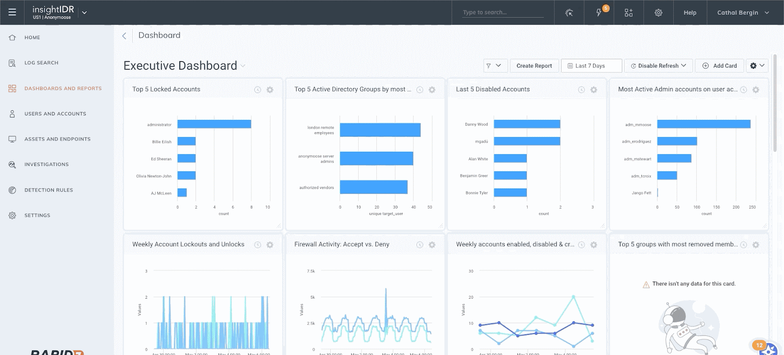
Task: Expand the Executive Dashboard title dropdown
Action: click(243, 66)
